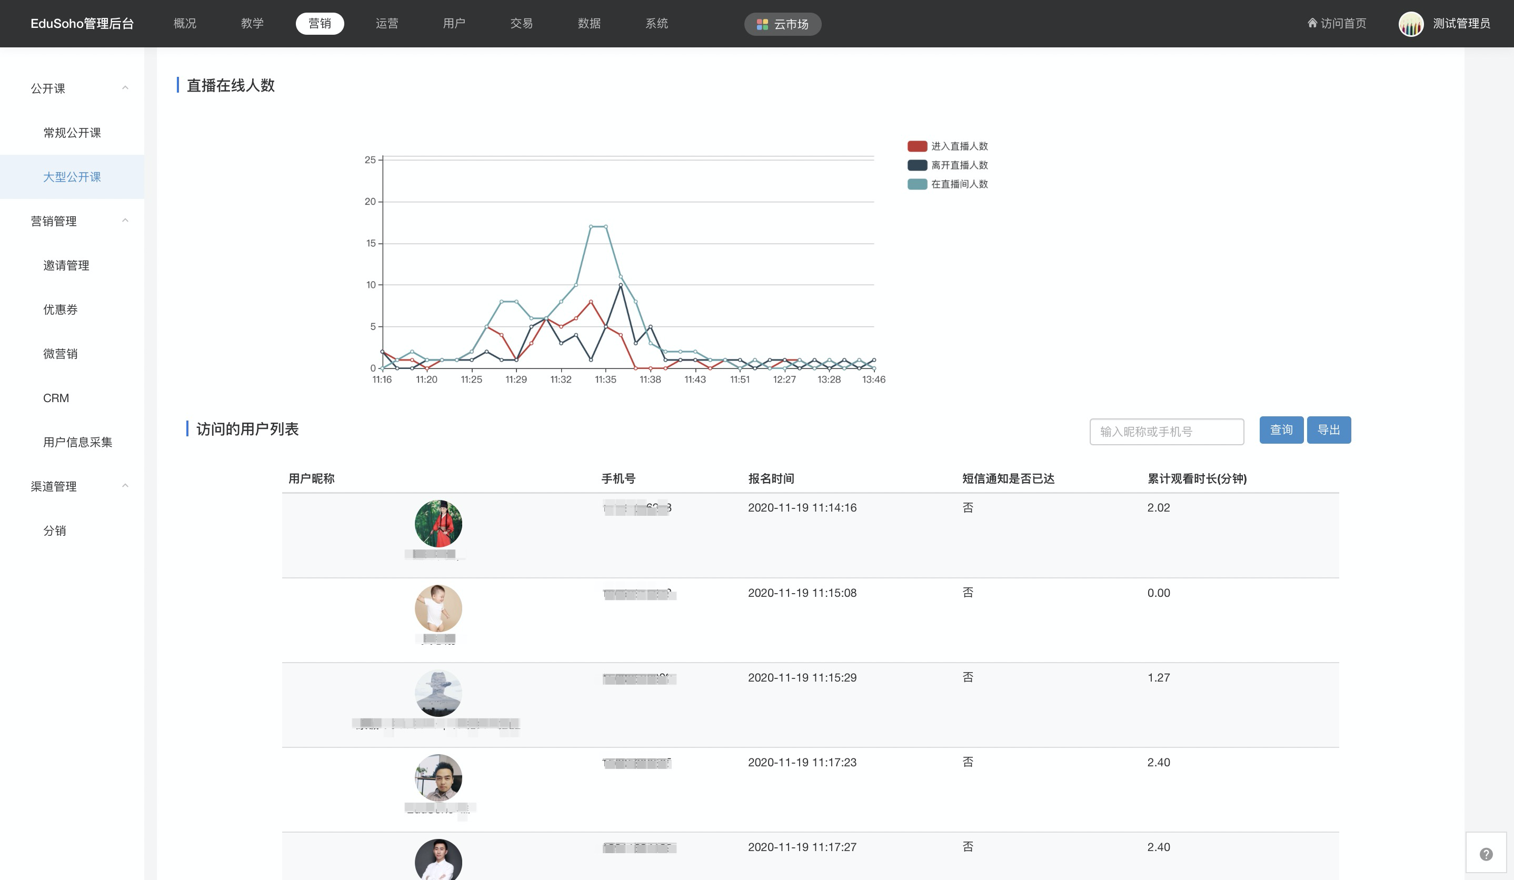Click avatar of user registered 11:17:27
Viewport: 1514px width, 880px height.
tap(438, 859)
